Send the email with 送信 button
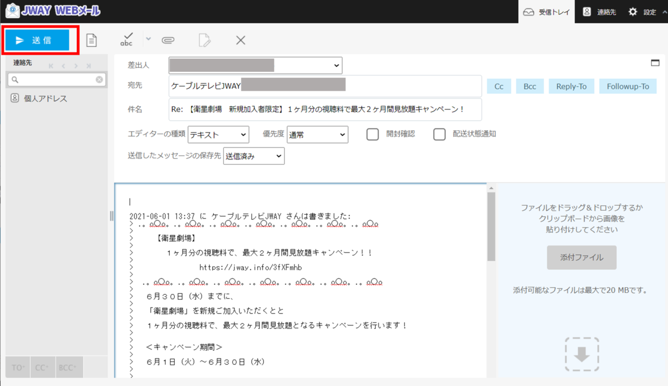The image size is (668, 386). pyautogui.click(x=37, y=40)
